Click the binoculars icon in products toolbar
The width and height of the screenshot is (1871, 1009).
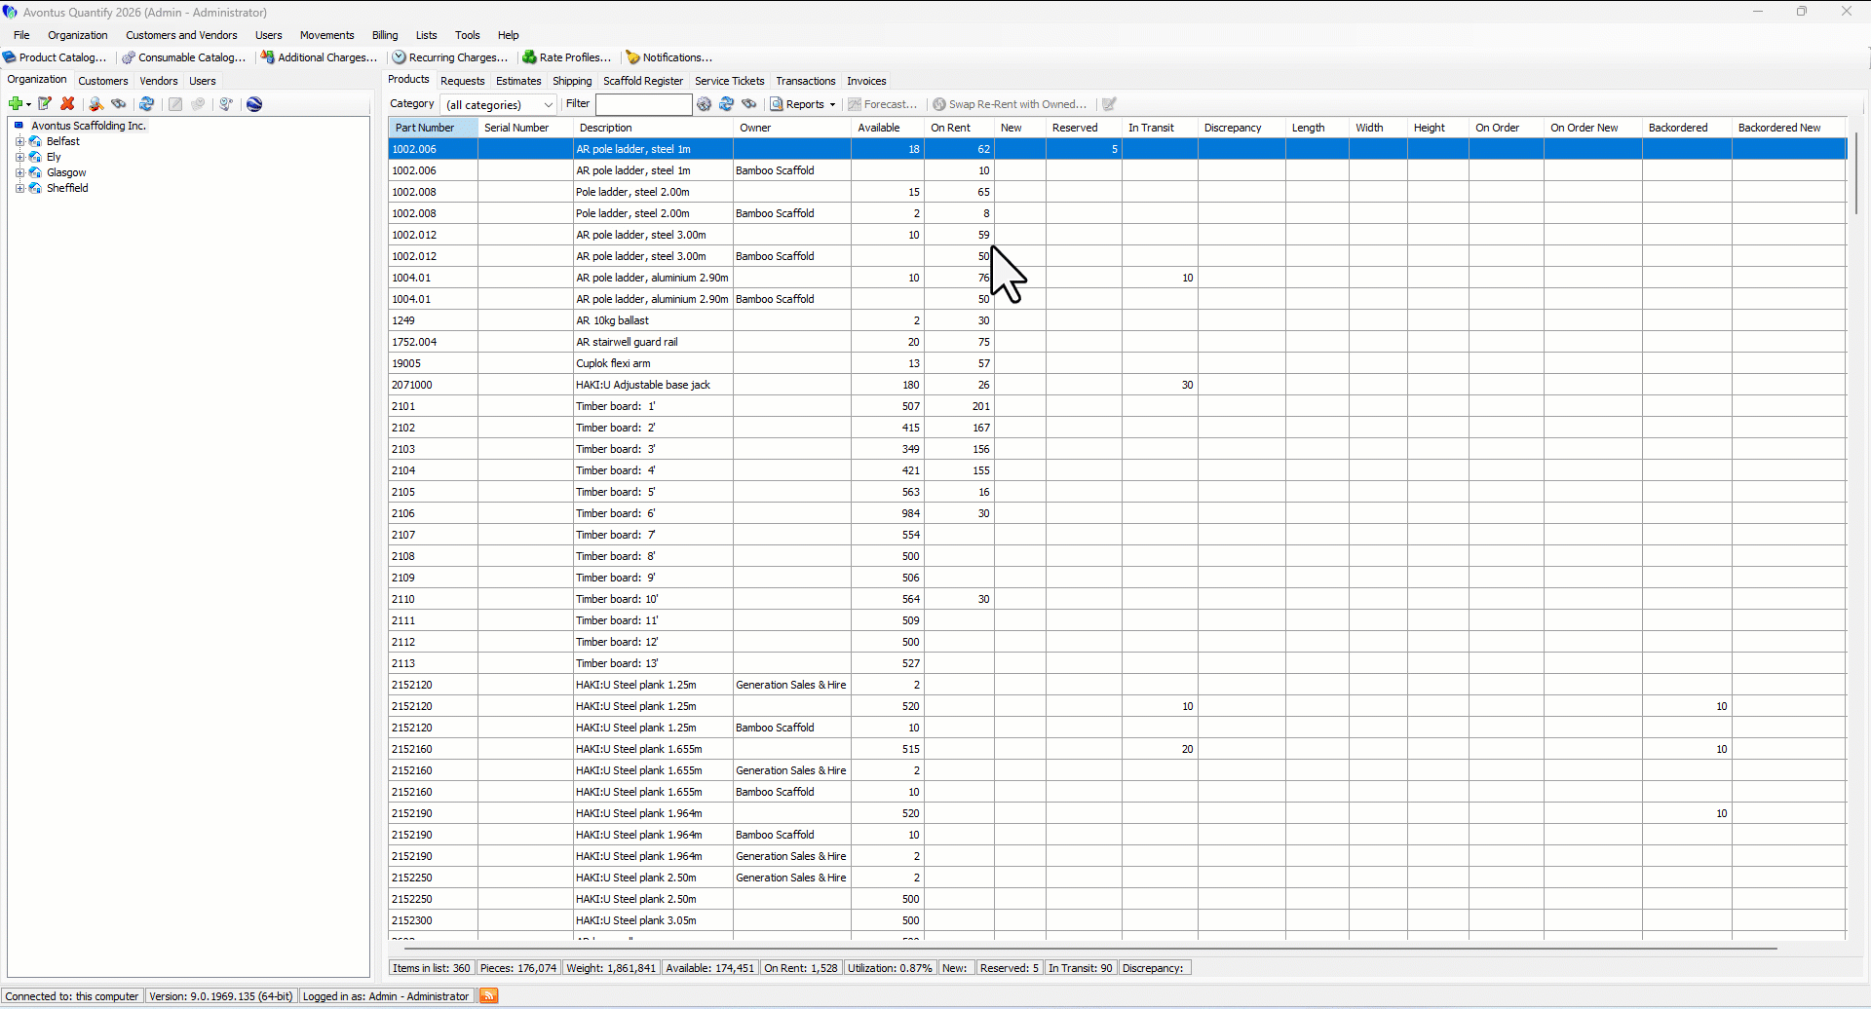coord(749,104)
